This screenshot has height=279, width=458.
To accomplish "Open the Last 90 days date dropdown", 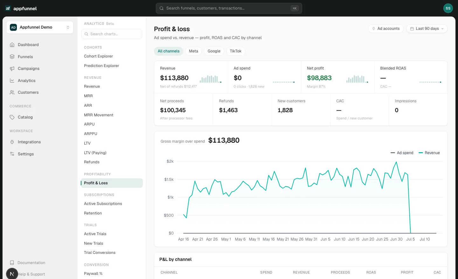I will pyautogui.click(x=427, y=29).
